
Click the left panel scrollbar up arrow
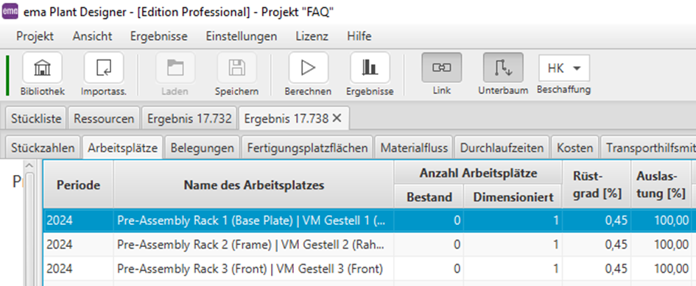29,165
